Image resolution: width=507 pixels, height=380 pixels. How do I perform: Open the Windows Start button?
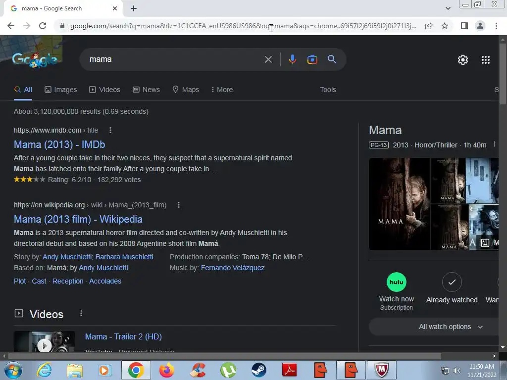coord(13,370)
